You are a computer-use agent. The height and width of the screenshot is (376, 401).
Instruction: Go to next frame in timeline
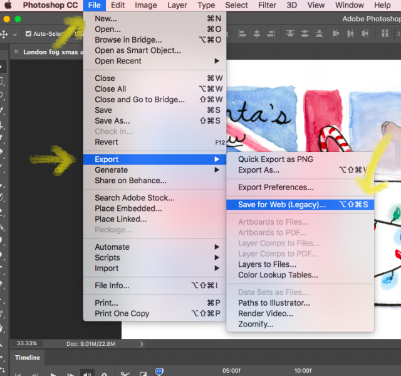pyautogui.click(x=70, y=375)
